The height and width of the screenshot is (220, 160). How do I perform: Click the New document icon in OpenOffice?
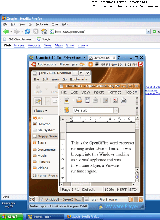(x=66, y=100)
